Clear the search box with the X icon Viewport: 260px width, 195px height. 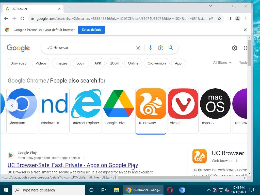tap(138, 48)
